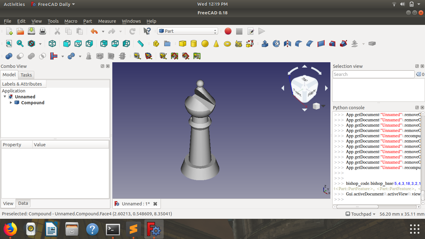Close the Unnamed : 1* document tab
This screenshot has width=425, height=239.
coord(155,204)
